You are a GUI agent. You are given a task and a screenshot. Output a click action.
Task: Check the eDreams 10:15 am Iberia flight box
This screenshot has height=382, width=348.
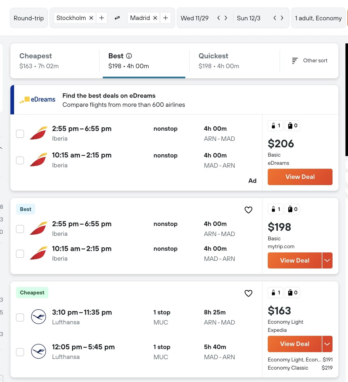point(20,160)
